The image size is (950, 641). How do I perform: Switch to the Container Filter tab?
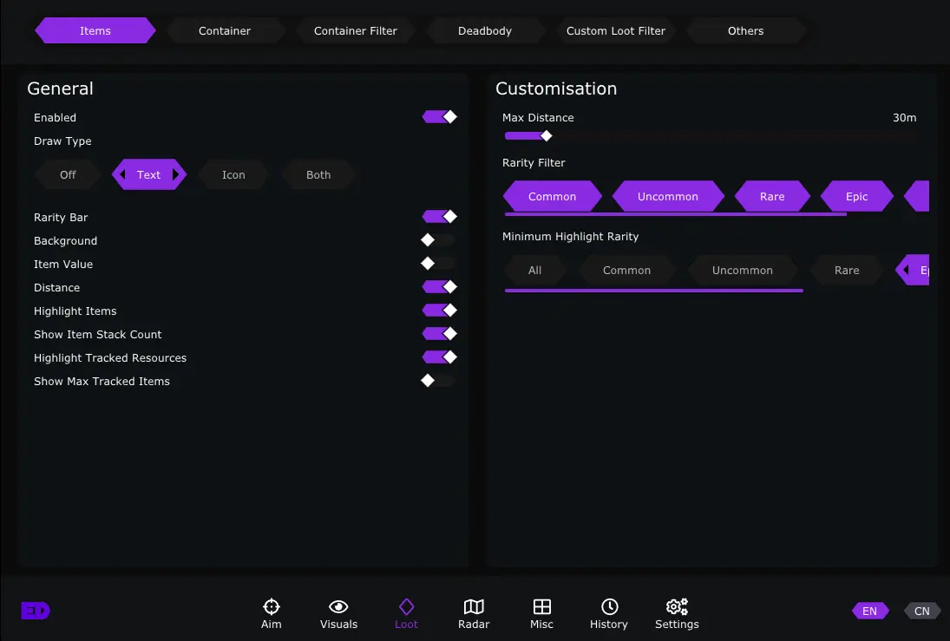coord(356,31)
